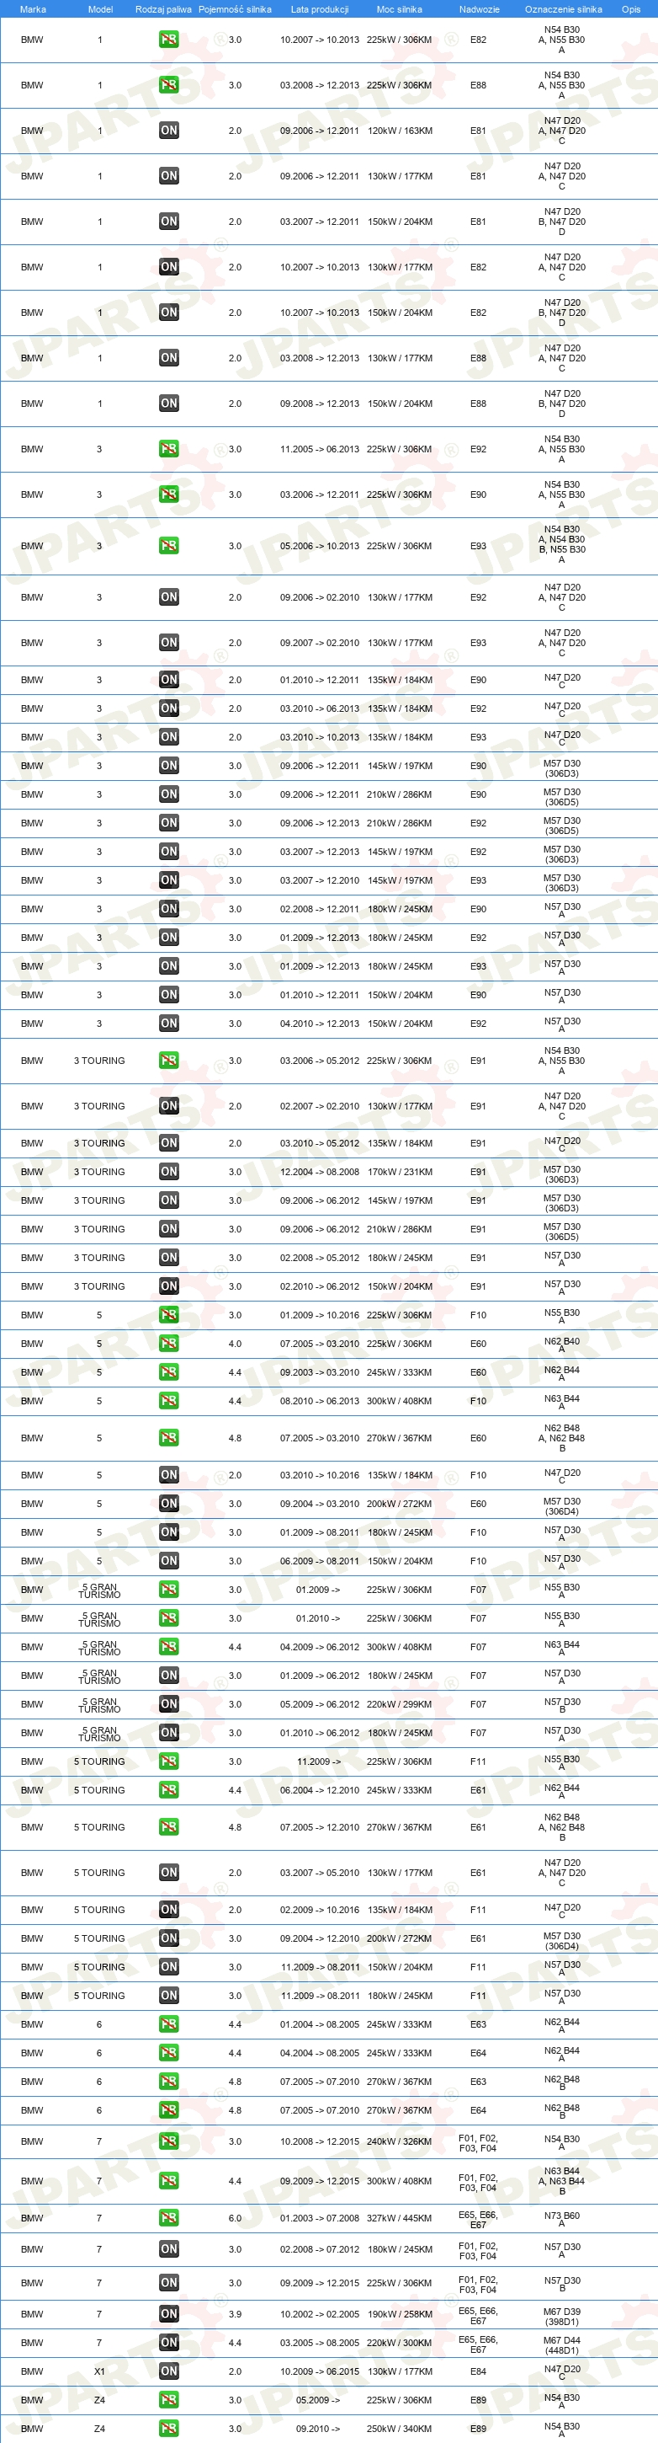658x2443 pixels.
Task: Select the N62 B40 A engine code cell
Action: [x=561, y=1344]
